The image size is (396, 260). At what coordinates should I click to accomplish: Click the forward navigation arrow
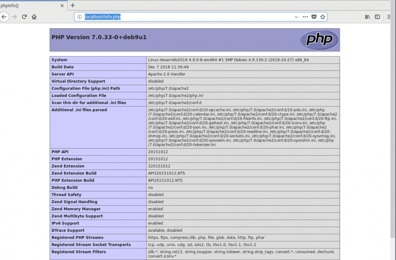(14, 17)
